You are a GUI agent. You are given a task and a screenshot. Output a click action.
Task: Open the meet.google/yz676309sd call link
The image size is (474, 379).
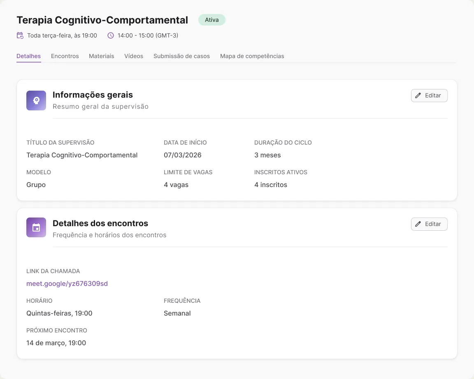[x=67, y=284]
